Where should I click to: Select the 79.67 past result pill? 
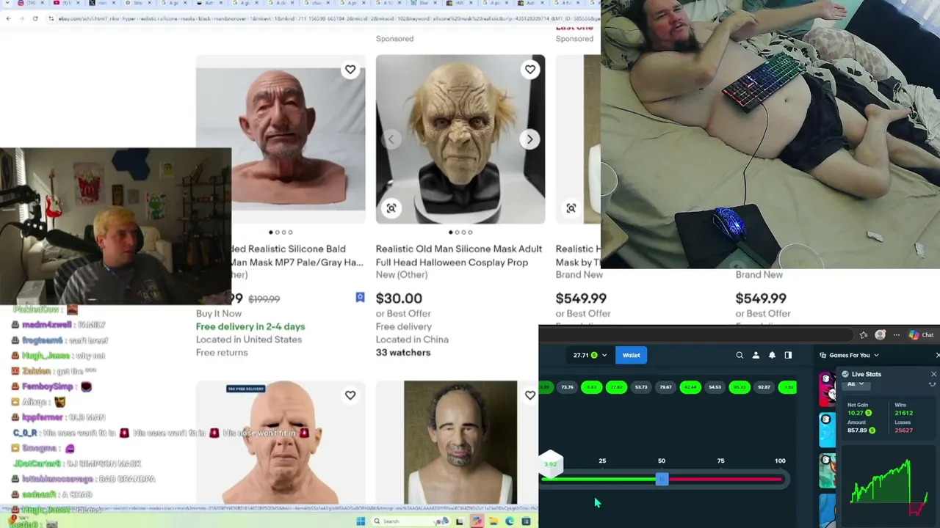pos(665,387)
